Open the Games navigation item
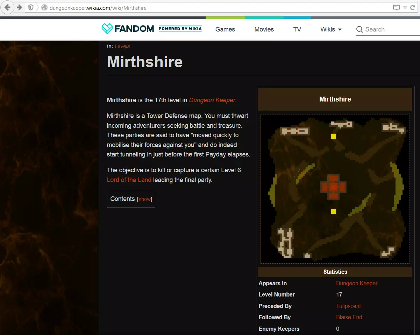The image size is (420, 335). point(225,29)
